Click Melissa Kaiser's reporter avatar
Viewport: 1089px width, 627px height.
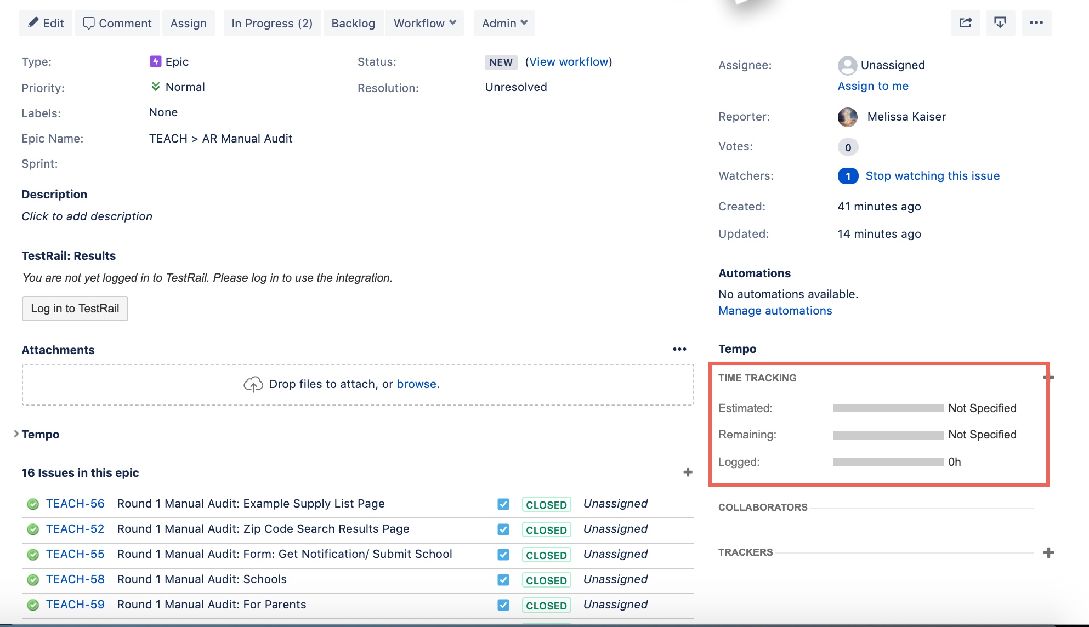tap(848, 117)
